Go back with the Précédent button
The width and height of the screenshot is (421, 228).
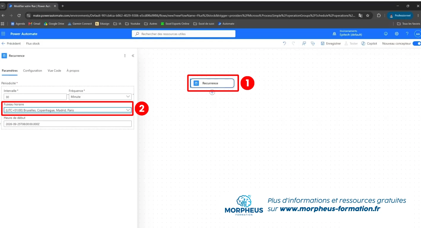11,43
